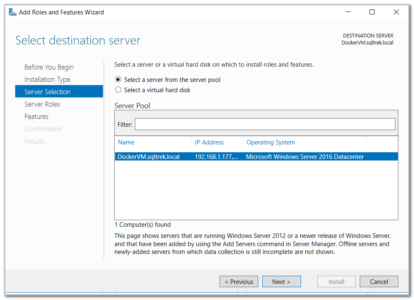The image size is (414, 300).
Task: Choose the virtual hard disk option
Action: [x=118, y=90]
